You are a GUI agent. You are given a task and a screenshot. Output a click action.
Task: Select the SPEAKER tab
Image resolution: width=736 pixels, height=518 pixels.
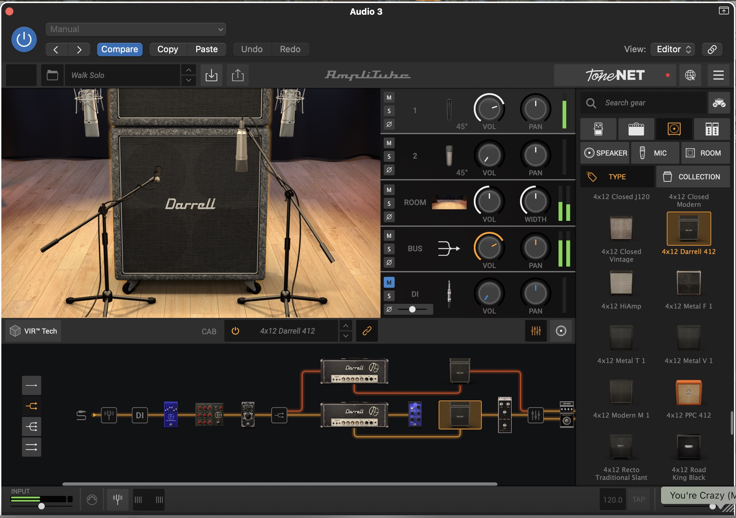[x=605, y=153]
